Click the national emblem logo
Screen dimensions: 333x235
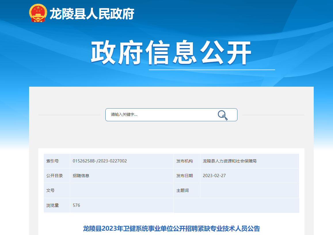[x=38, y=13]
